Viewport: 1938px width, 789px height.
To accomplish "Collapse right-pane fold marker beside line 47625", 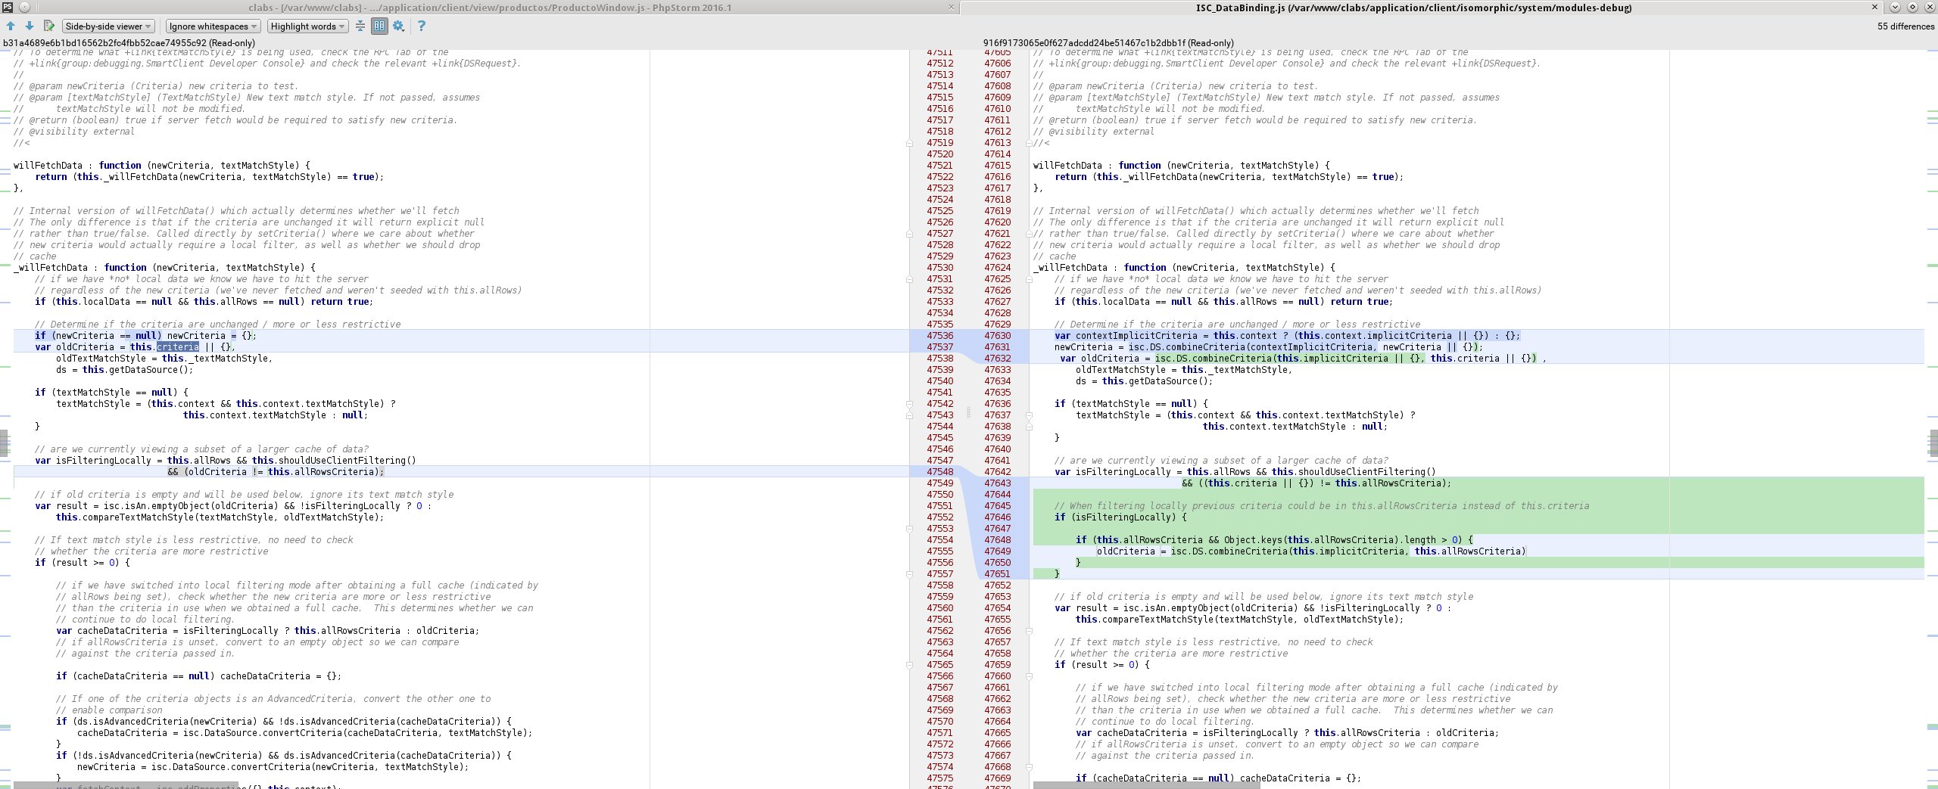I will [x=1030, y=279].
